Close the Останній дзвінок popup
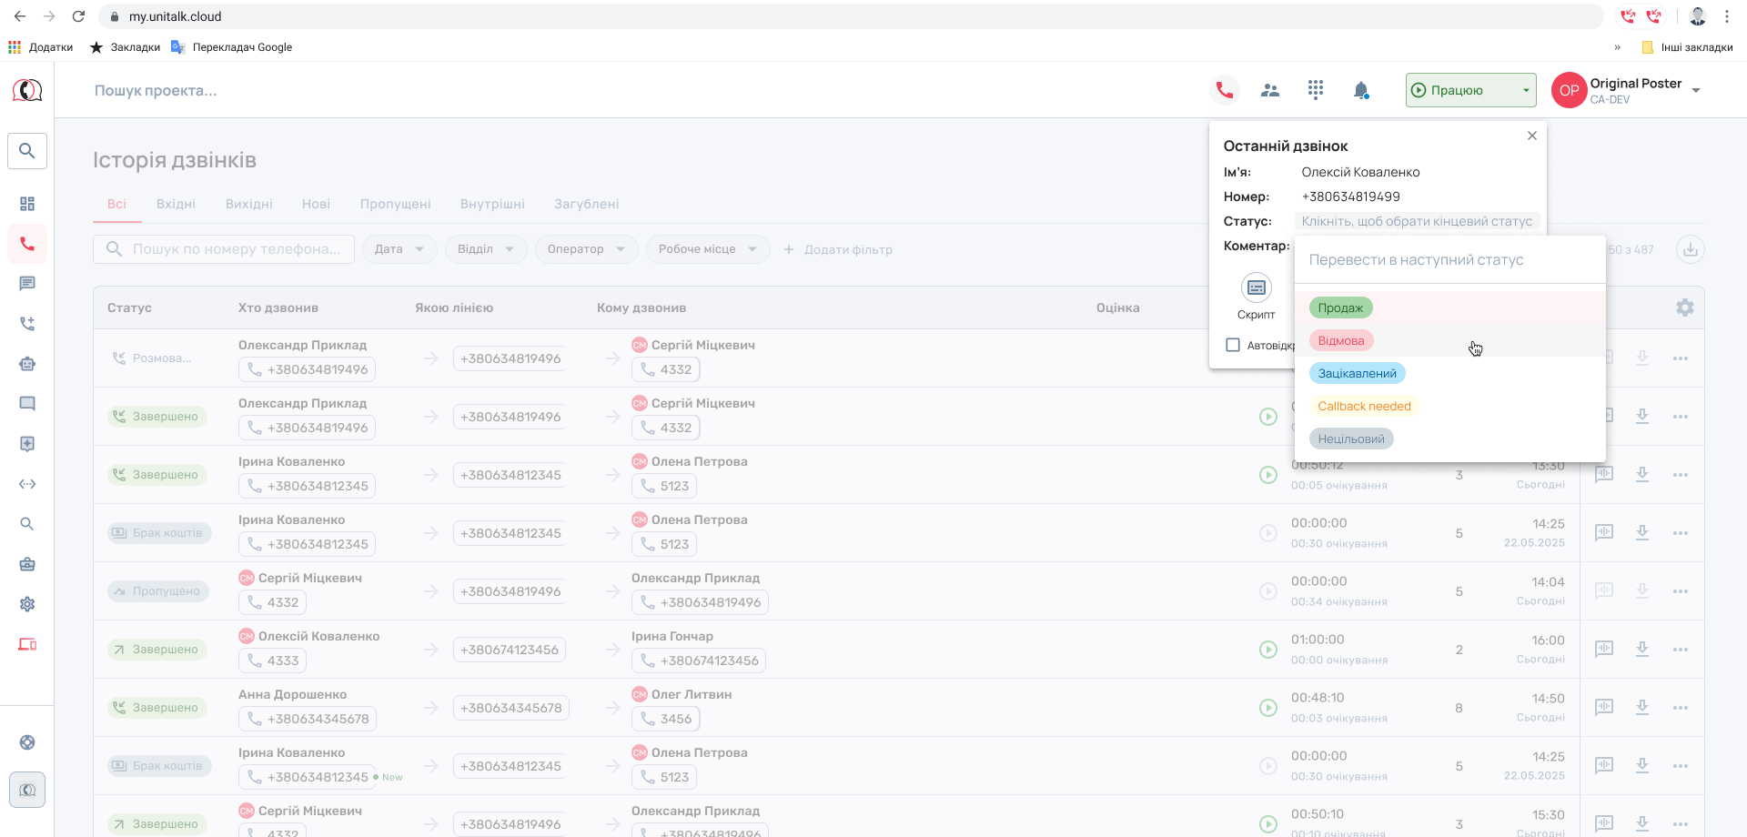Image resolution: width=1747 pixels, height=837 pixels. (x=1532, y=136)
